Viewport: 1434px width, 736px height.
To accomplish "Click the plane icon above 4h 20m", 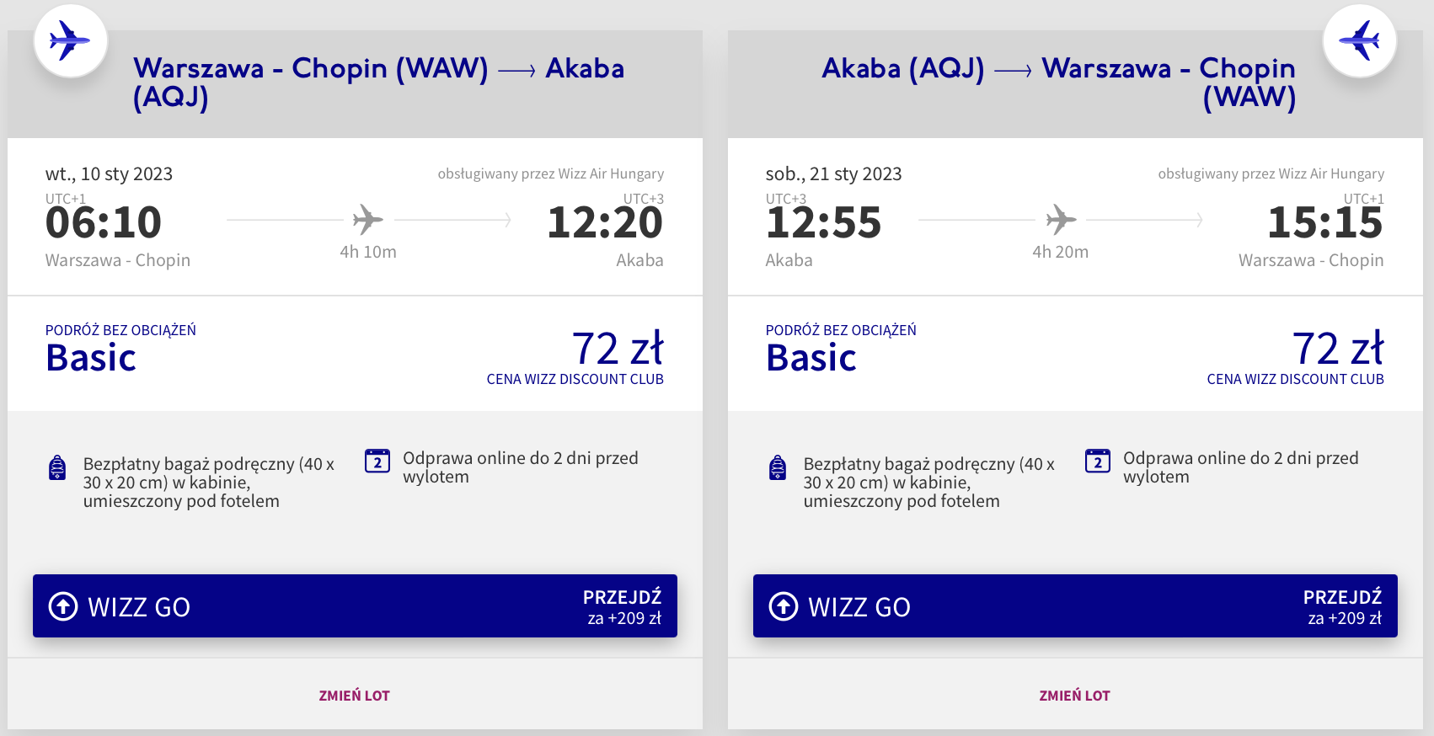I will coord(1061,220).
